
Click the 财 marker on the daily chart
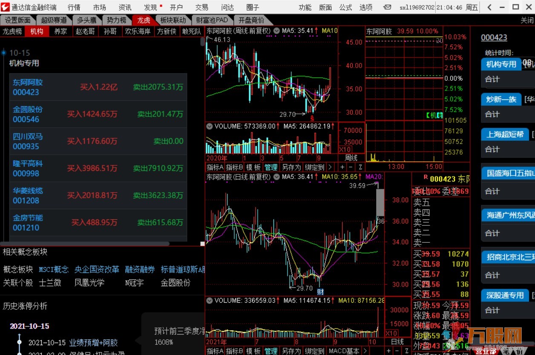point(320,292)
